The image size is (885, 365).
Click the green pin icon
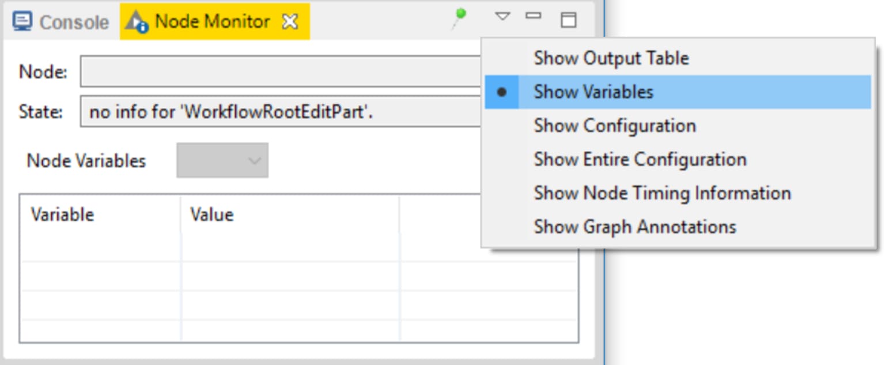click(x=459, y=19)
